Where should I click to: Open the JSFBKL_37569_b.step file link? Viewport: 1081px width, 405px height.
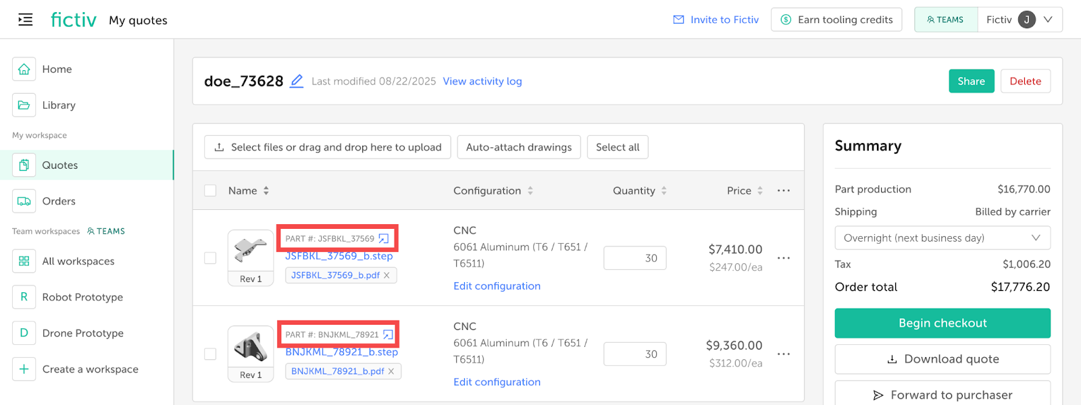pos(339,256)
